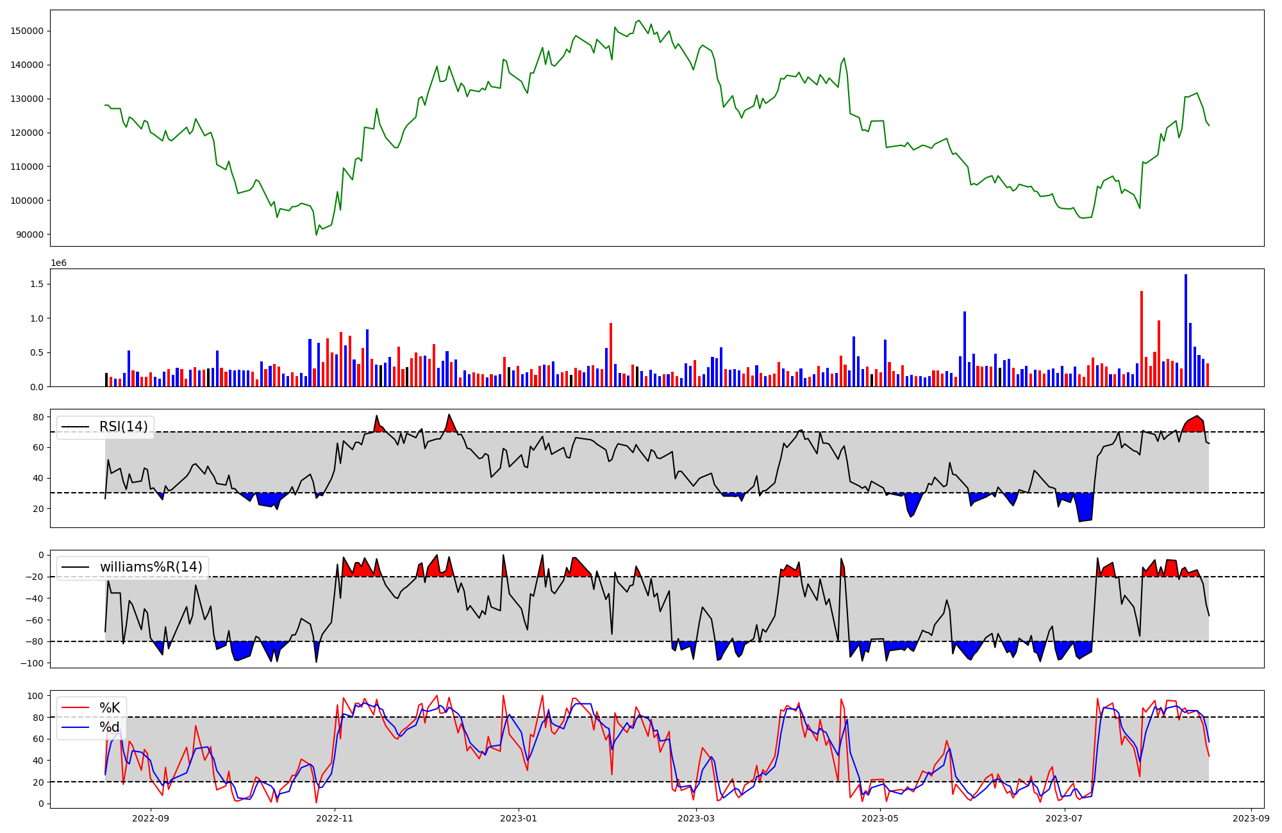Click the tallest blue volume bar
Image resolution: width=1282 pixels, height=833 pixels.
(x=1186, y=330)
